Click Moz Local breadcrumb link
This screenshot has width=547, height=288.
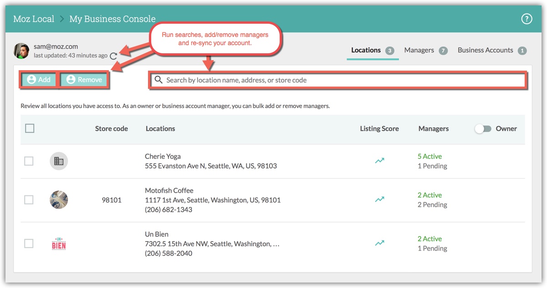(34, 19)
